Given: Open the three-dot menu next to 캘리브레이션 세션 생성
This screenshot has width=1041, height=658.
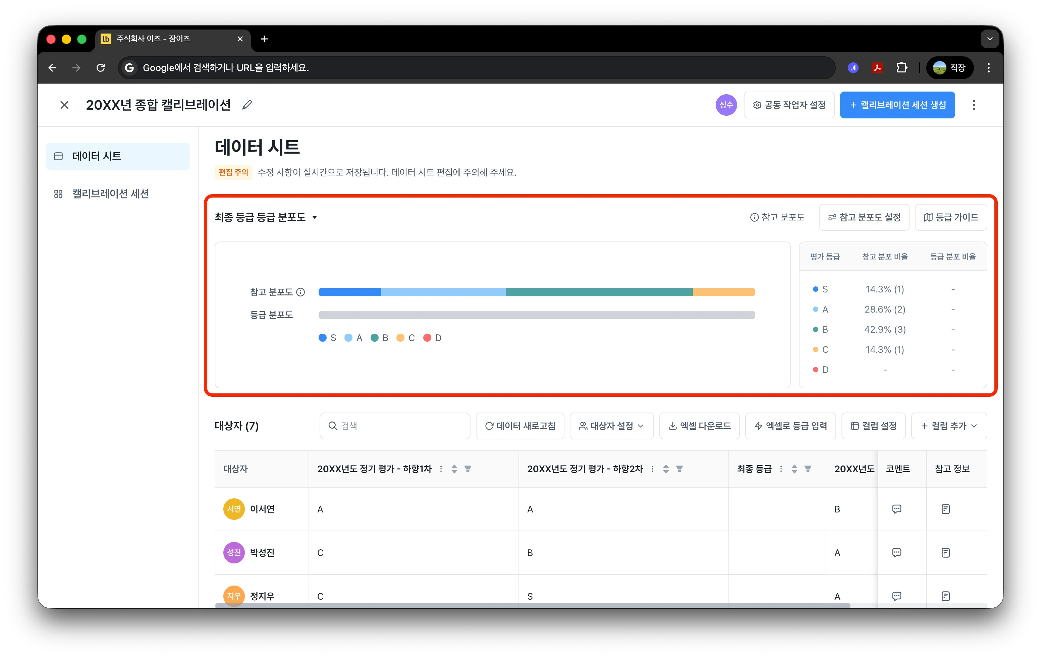Looking at the screenshot, I should tap(974, 105).
